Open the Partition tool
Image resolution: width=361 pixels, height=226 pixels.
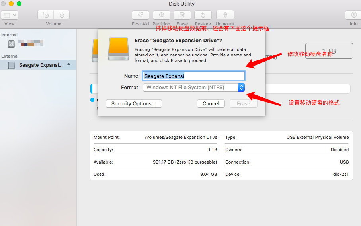click(161, 15)
